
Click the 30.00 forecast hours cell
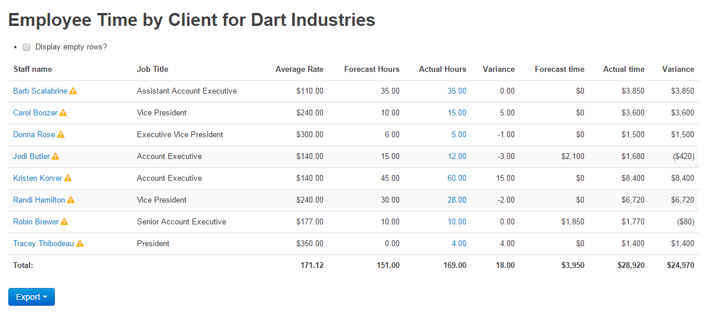(x=390, y=200)
